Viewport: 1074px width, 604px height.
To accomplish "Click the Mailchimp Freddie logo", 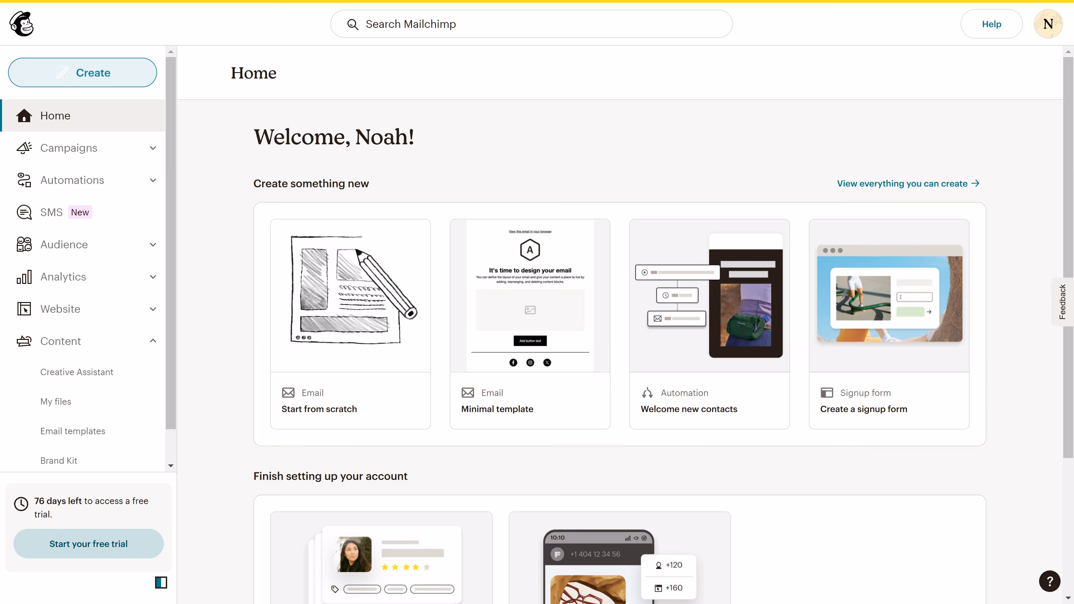I will point(22,24).
